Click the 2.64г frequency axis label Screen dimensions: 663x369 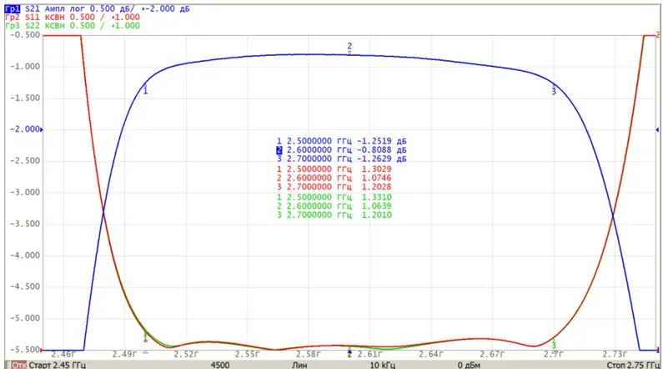click(431, 354)
